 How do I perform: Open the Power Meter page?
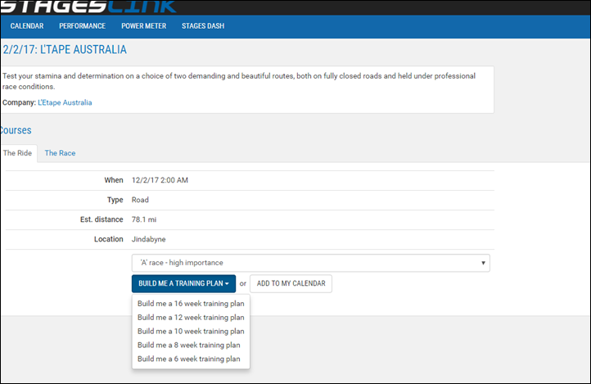[143, 26]
